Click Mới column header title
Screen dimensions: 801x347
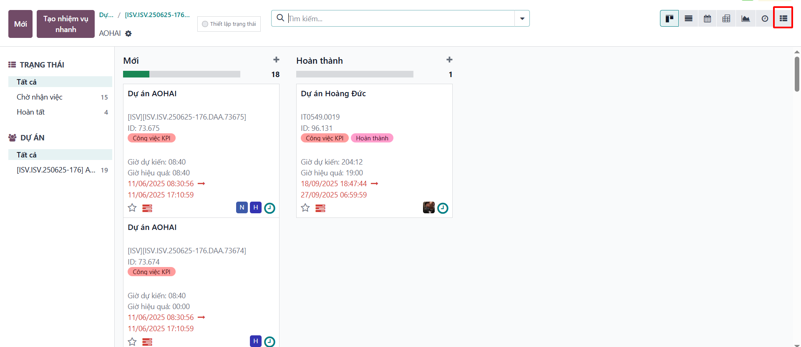tap(131, 61)
